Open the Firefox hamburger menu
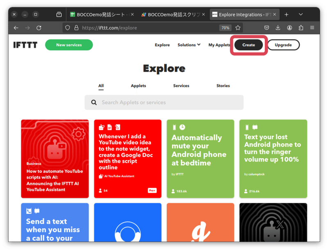 312,27
